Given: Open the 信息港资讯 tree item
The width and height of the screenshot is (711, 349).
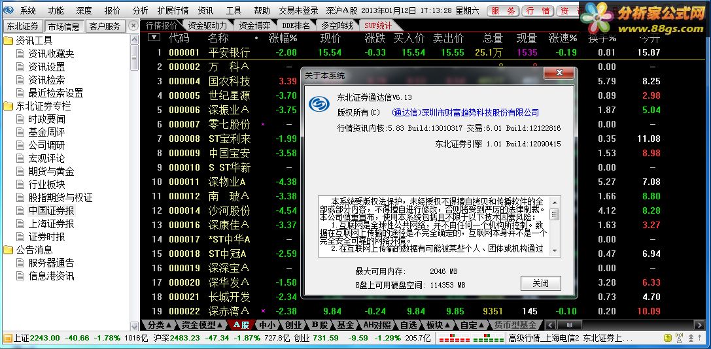Looking at the screenshot, I should [51, 276].
